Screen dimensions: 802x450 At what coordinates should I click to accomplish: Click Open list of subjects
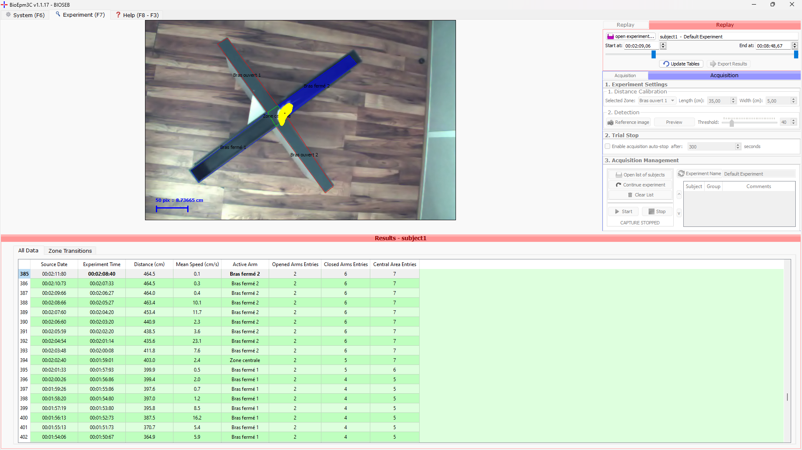[640, 175]
